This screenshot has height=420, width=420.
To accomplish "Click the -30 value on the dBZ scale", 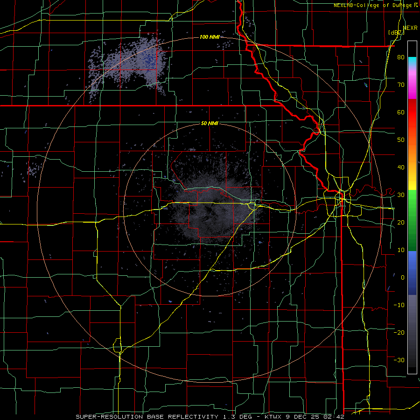I will 399,360.
